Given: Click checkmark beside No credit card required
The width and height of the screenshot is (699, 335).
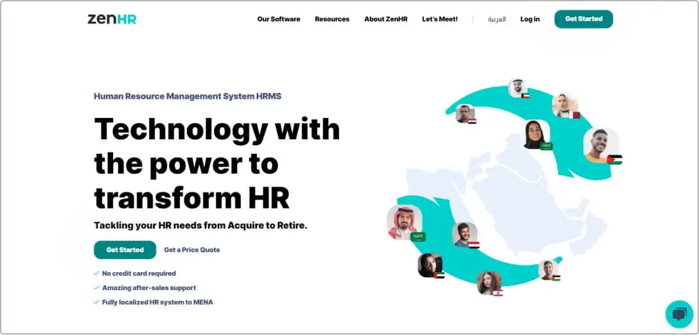Looking at the screenshot, I should coord(96,273).
